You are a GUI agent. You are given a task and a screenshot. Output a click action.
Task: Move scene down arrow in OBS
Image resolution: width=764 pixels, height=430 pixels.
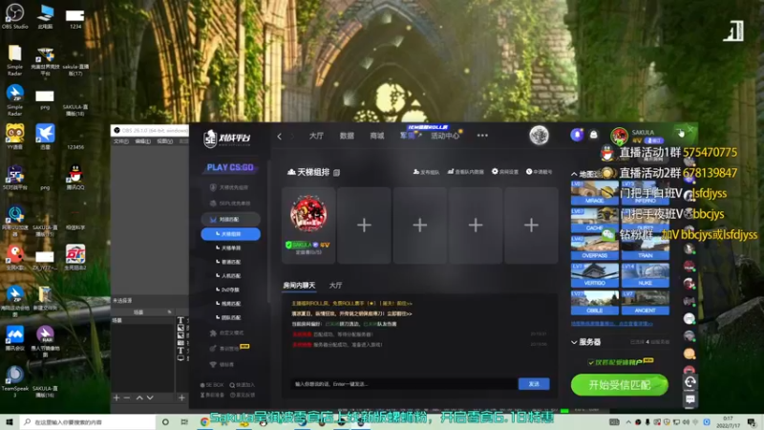click(150, 398)
